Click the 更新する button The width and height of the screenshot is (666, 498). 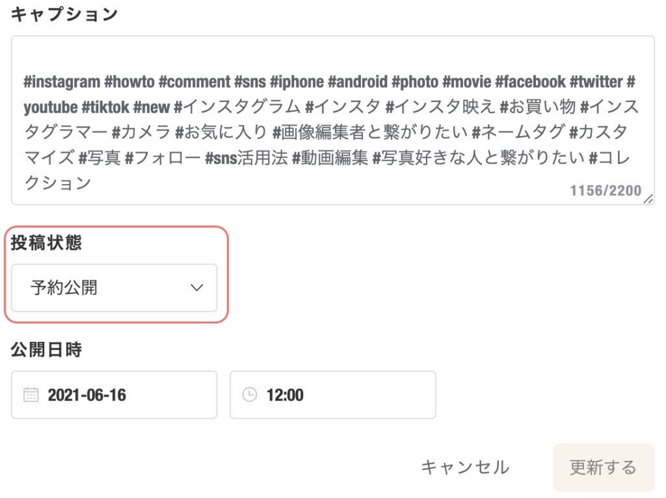click(x=604, y=467)
